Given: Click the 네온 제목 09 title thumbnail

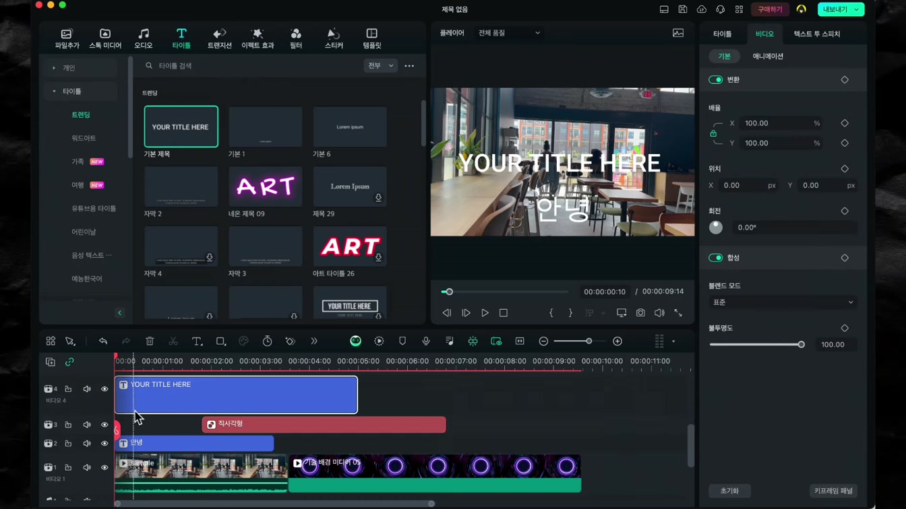Looking at the screenshot, I should pos(266,186).
